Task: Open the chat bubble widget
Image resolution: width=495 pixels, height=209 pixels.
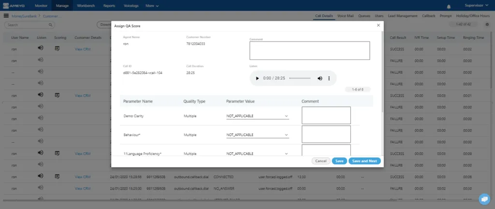Action: point(483,198)
